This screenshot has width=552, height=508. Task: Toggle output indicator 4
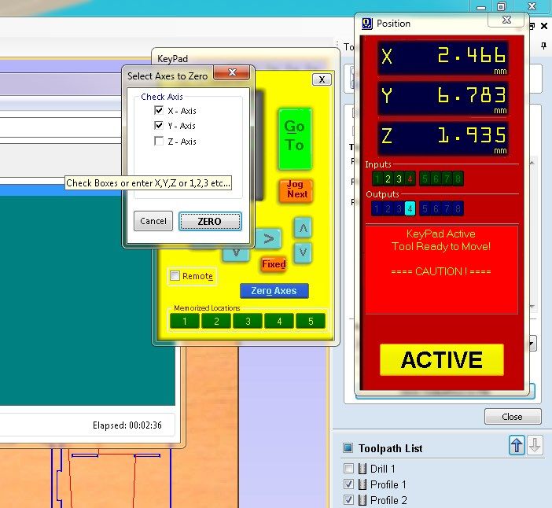point(410,208)
